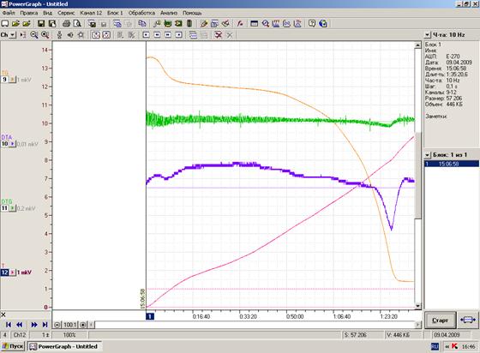Click the globe web icon
Image resolution: width=480 pixels, height=353 pixels.
[323, 23]
